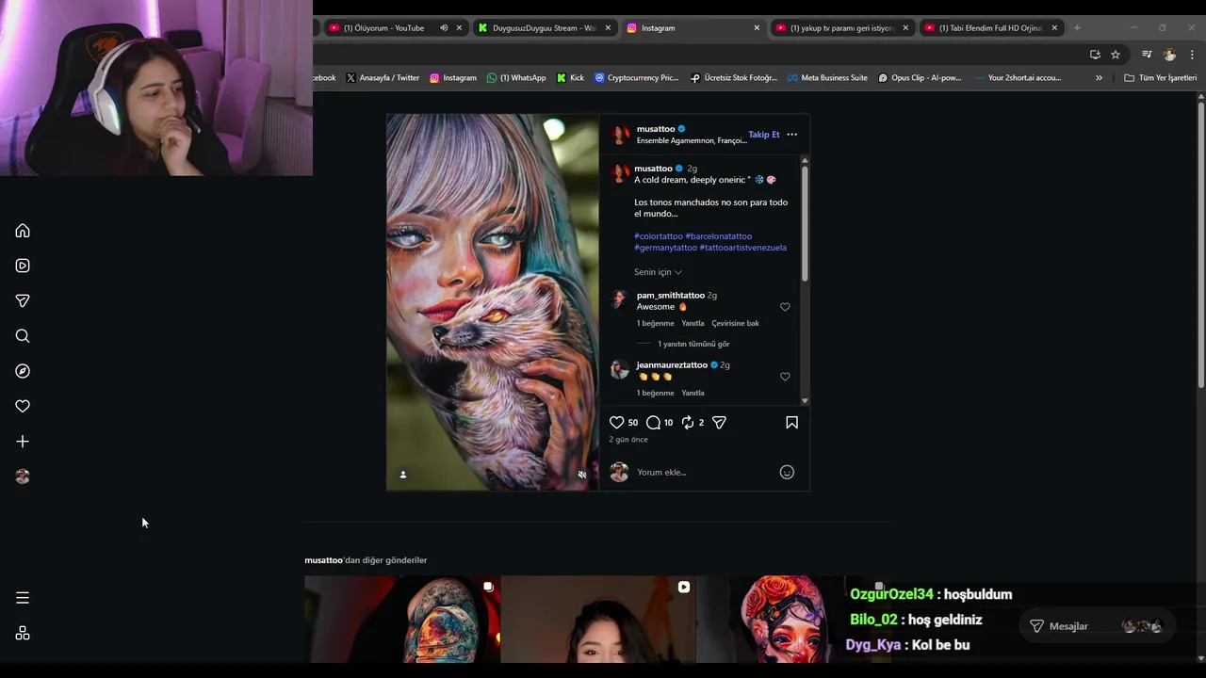Switch to yakup tv paramı YouTube tab

click(842, 28)
